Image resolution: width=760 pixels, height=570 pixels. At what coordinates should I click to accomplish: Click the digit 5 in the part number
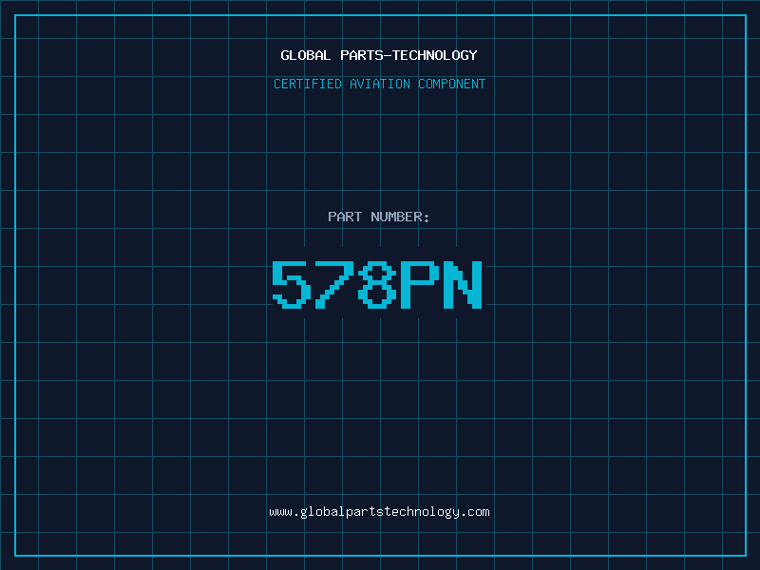point(292,284)
